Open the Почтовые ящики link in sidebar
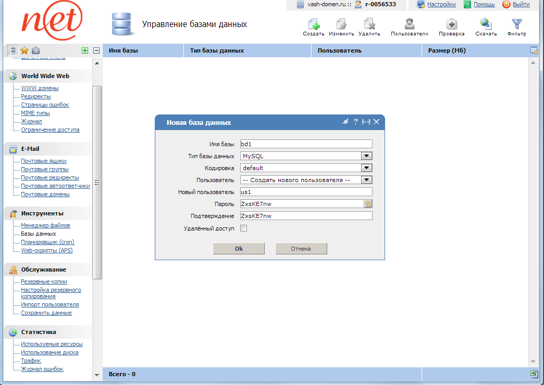544x385 pixels. click(x=44, y=161)
